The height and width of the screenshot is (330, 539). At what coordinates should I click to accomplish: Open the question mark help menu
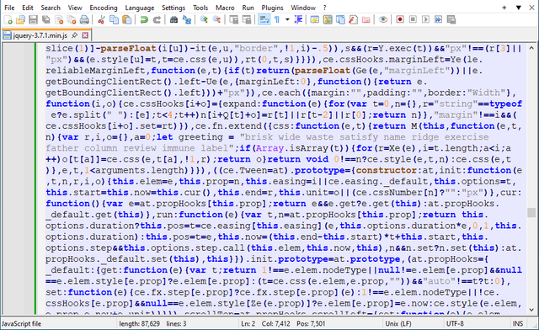324,8
